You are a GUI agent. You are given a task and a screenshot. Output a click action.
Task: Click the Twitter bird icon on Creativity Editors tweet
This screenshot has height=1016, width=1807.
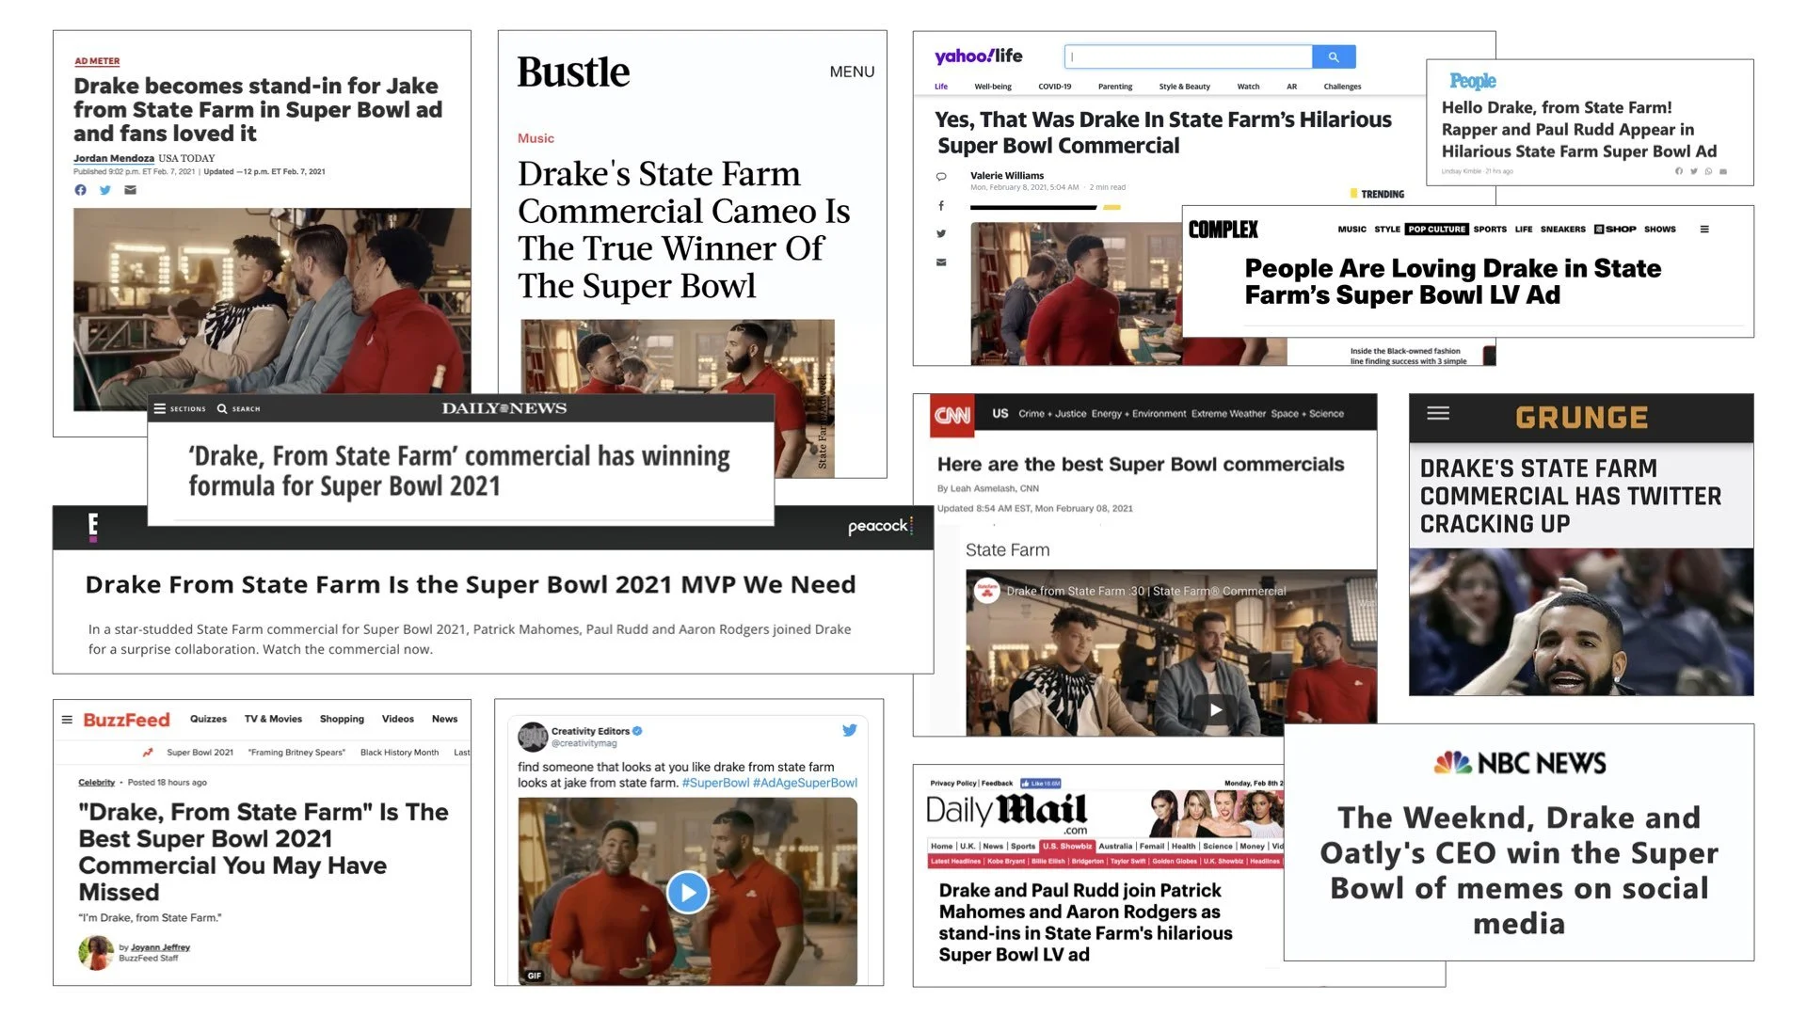(x=849, y=730)
